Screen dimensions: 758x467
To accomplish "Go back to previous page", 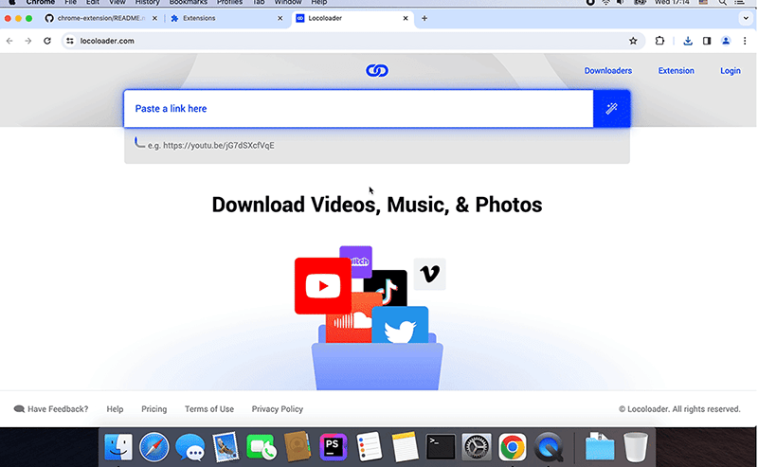I will (x=9, y=41).
